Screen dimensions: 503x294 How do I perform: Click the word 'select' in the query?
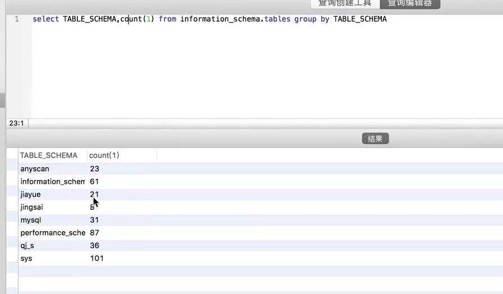pos(46,19)
